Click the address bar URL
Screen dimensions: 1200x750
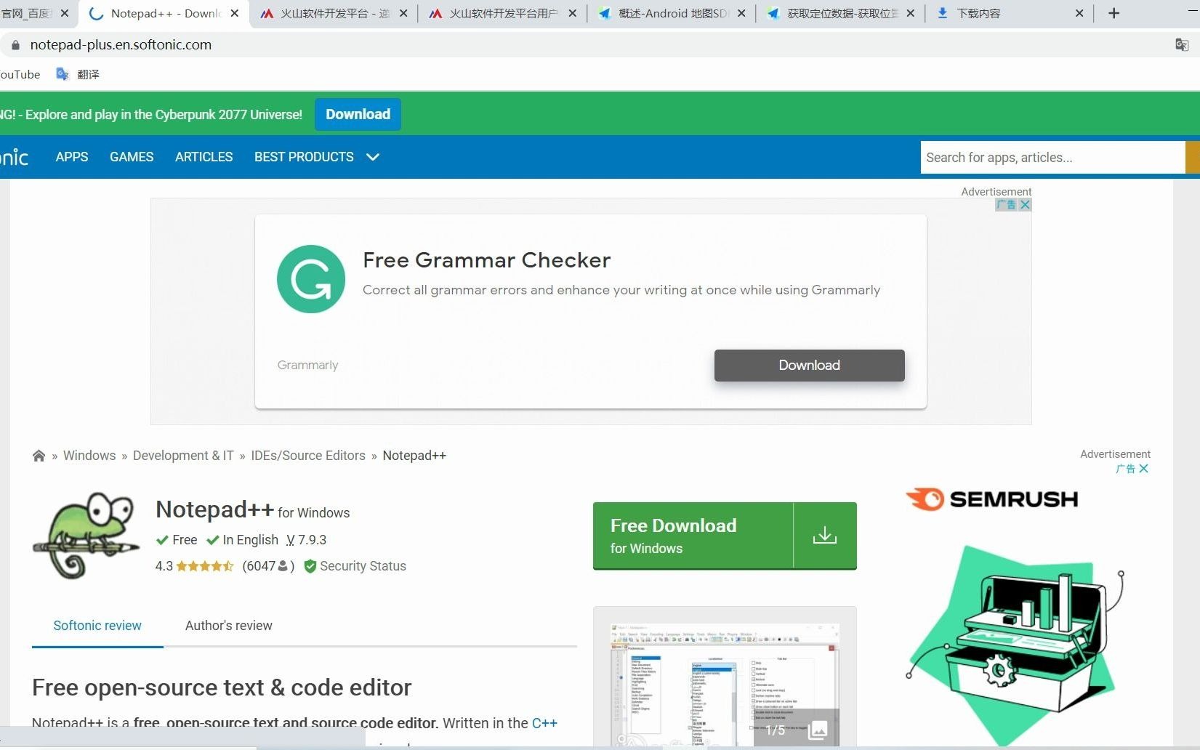click(121, 44)
